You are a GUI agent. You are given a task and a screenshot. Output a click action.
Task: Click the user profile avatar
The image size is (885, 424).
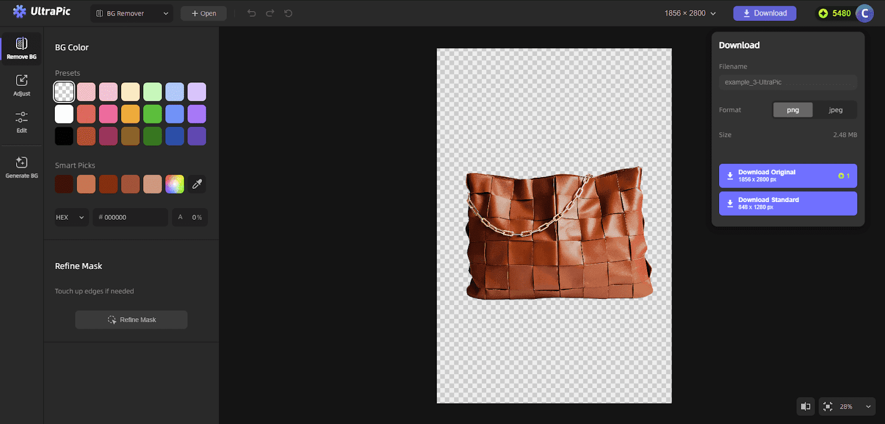pyautogui.click(x=865, y=13)
